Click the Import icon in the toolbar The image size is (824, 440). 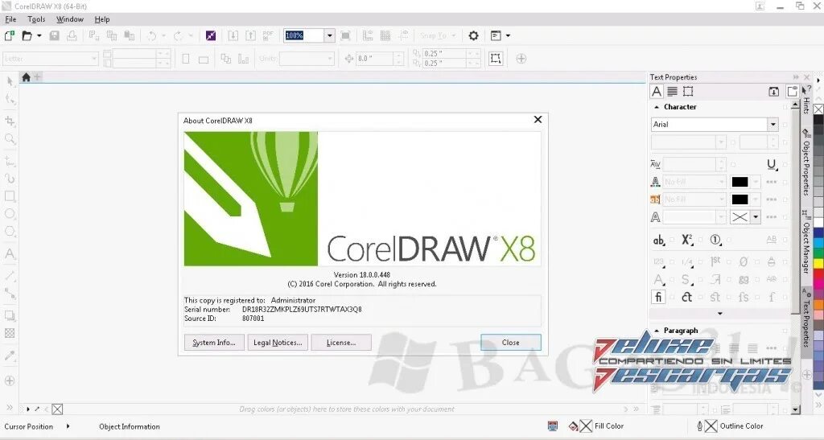tap(233, 35)
